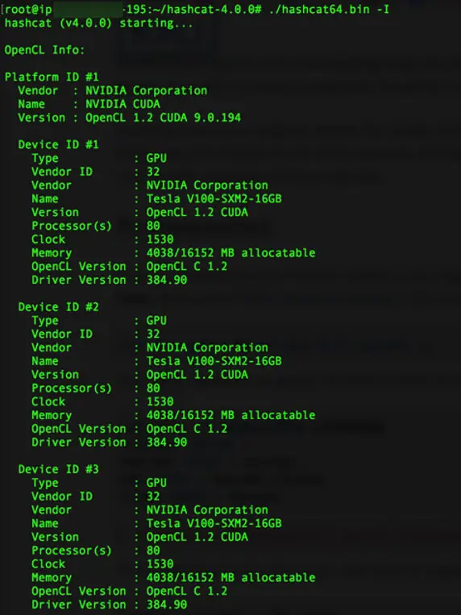Click Vendor ID '32' under Device ID #3
Viewport: 461px width, 615px height.
[x=153, y=497]
